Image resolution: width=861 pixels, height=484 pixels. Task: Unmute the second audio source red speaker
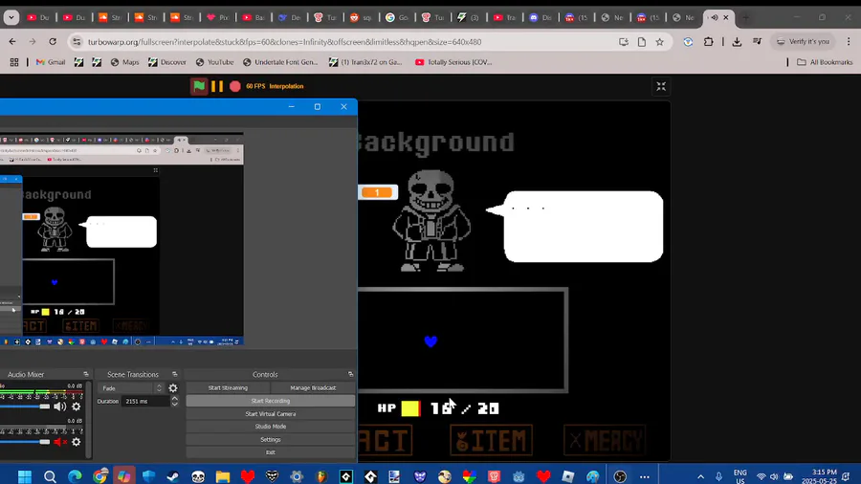coord(60,442)
